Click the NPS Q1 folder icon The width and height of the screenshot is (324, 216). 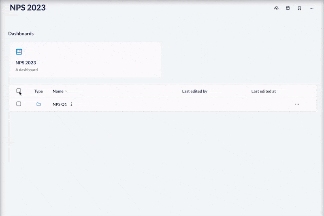tap(38, 104)
